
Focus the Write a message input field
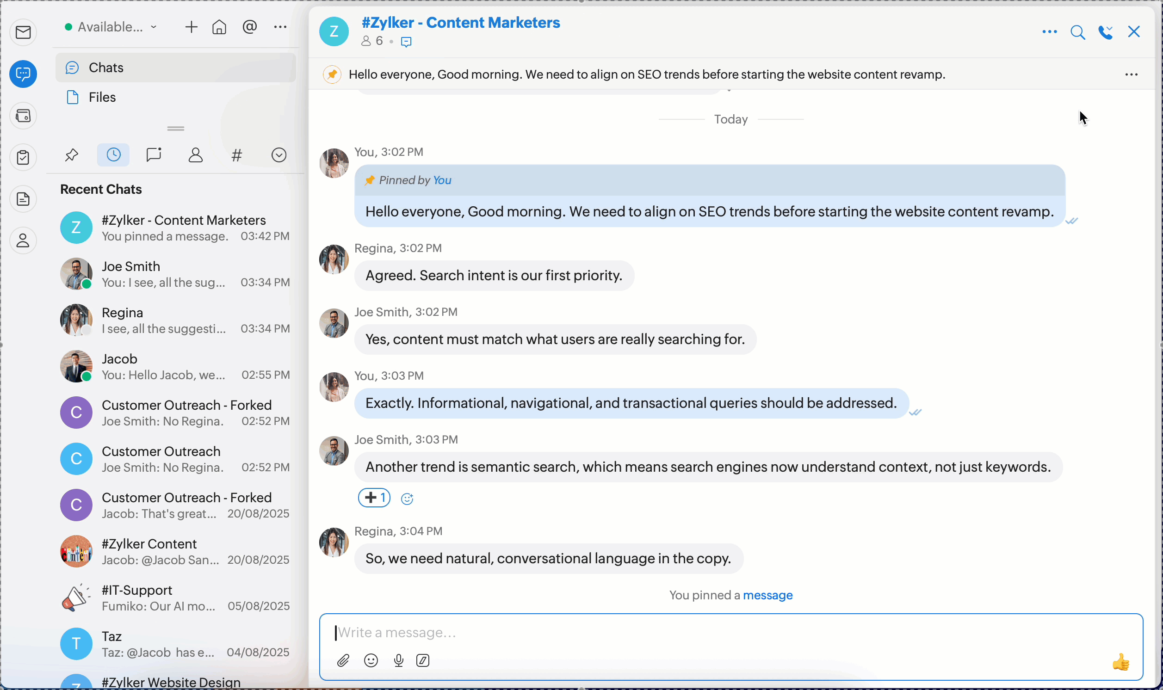(x=698, y=632)
